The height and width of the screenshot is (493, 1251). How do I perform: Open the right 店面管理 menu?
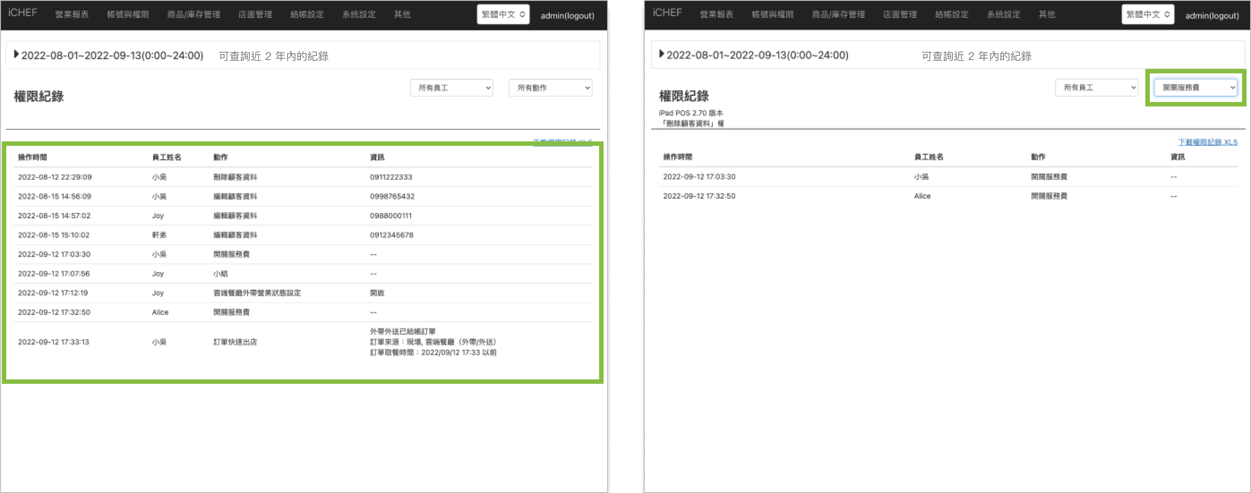coord(900,15)
